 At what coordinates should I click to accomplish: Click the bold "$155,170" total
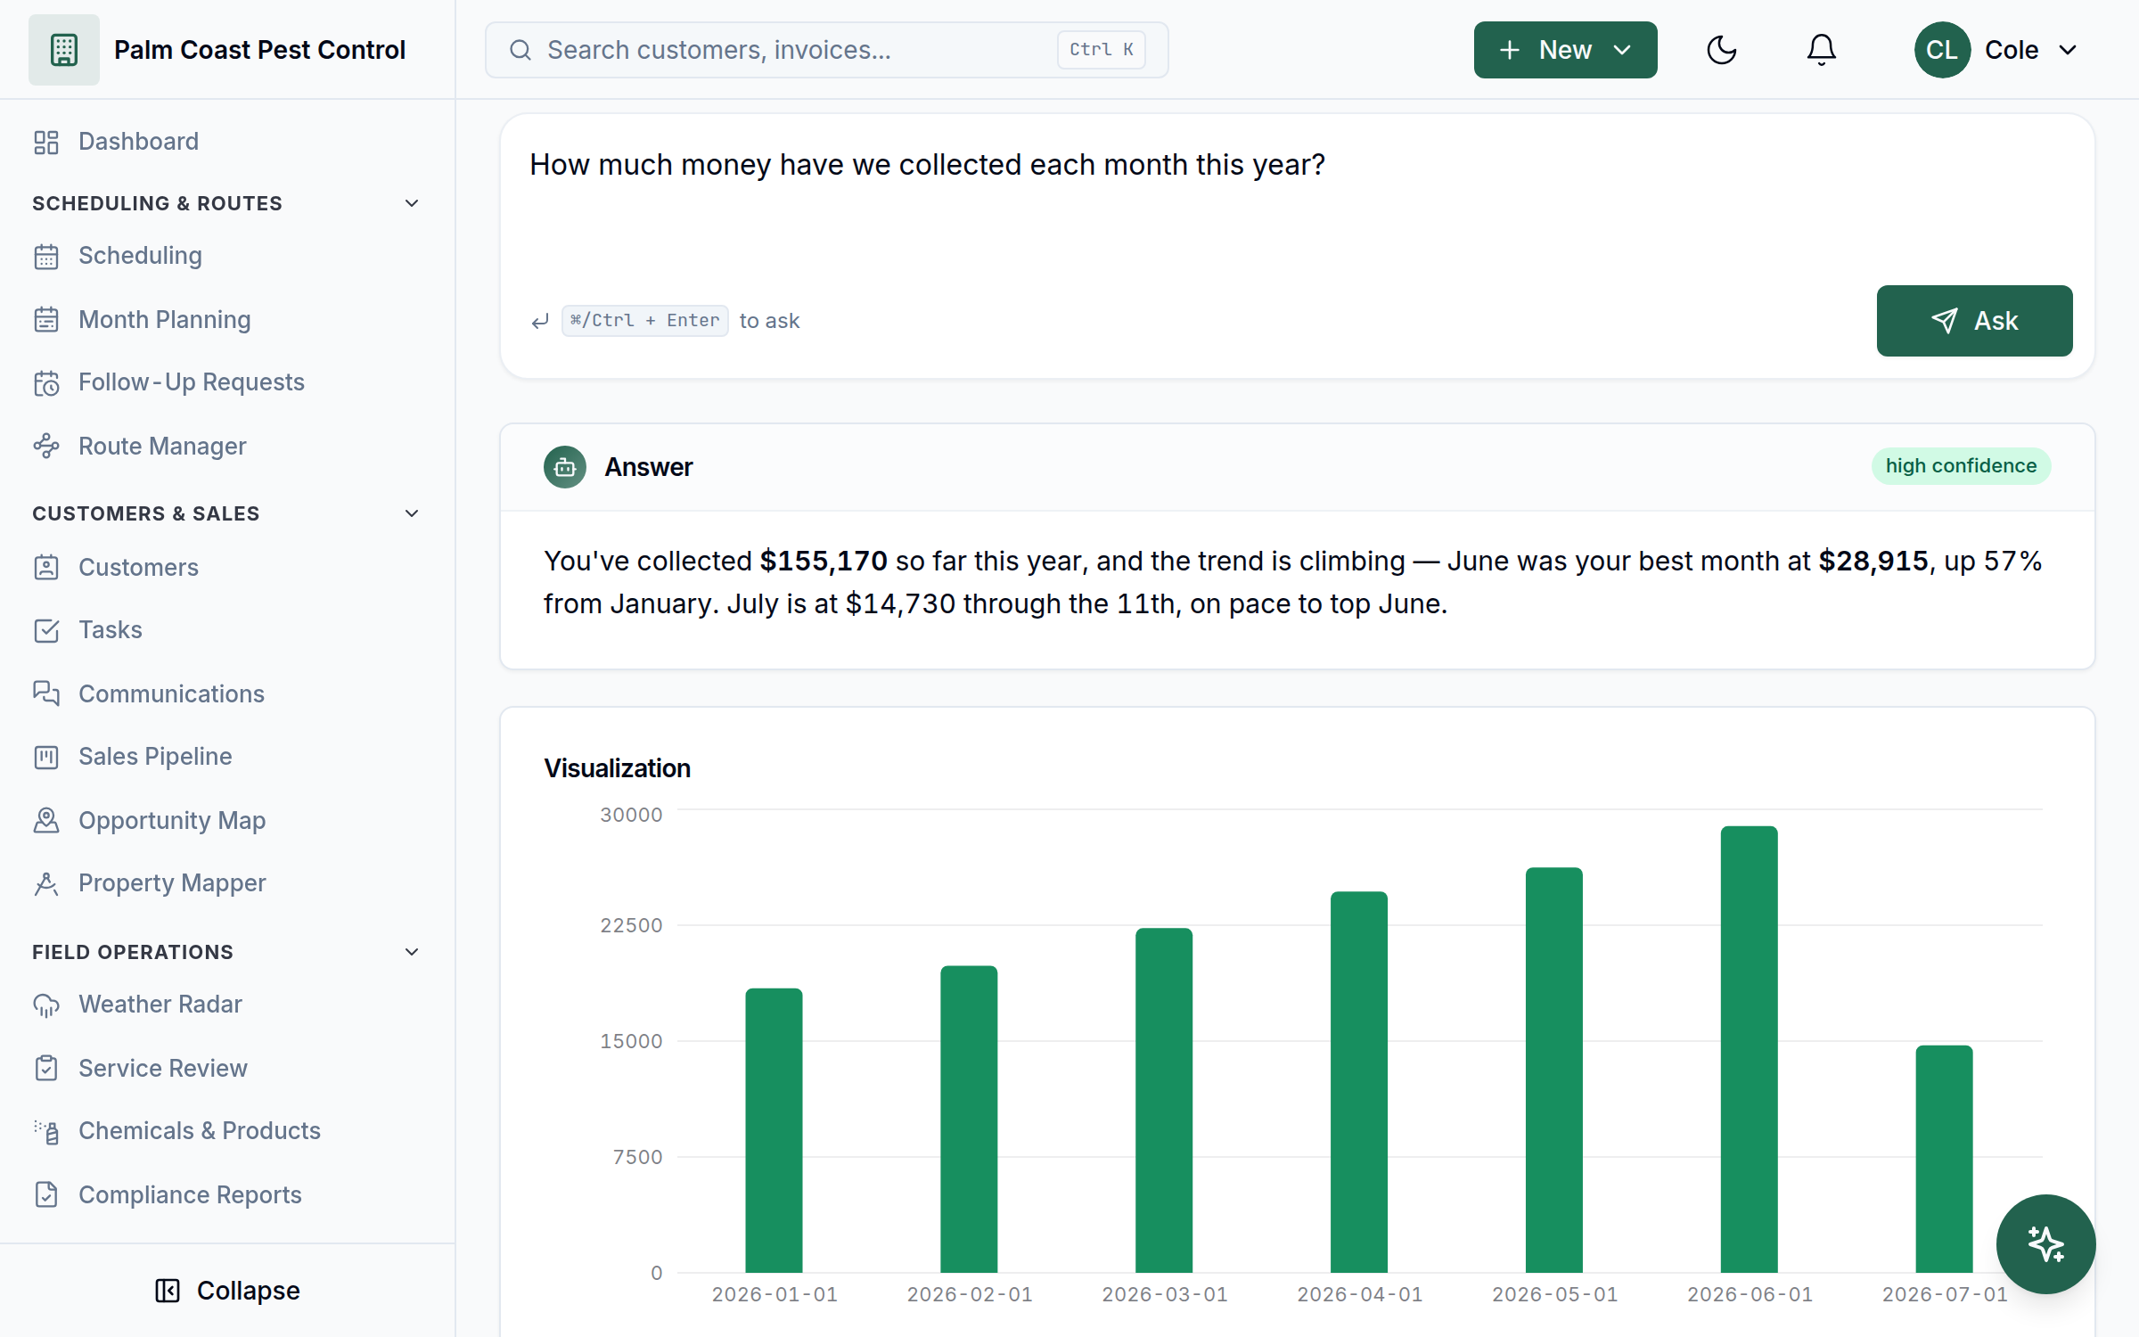(x=823, y=561)
